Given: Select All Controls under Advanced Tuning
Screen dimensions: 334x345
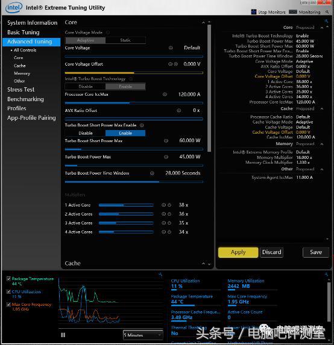Looking at the screenshot, I should coord(25,50).
